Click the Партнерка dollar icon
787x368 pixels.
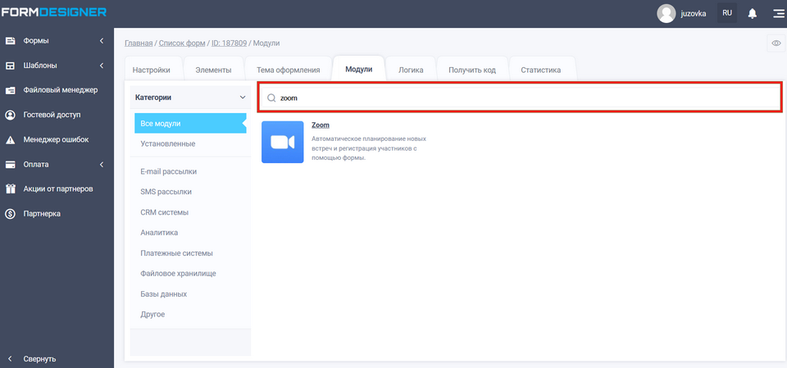[x=10, y=214]
